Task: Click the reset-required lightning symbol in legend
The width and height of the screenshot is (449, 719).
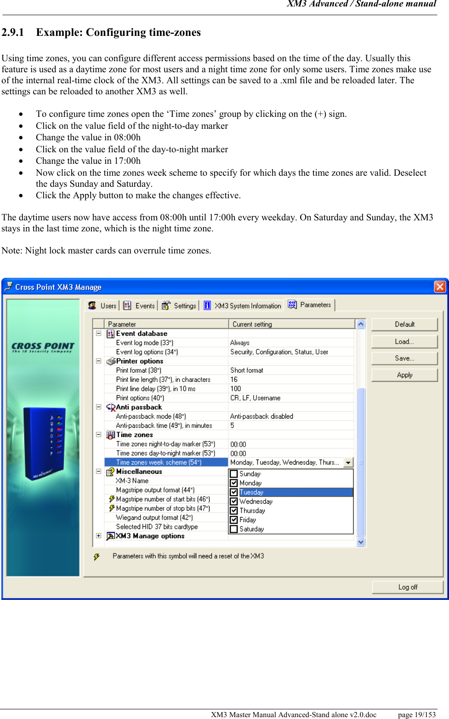Action: (97, 557)
